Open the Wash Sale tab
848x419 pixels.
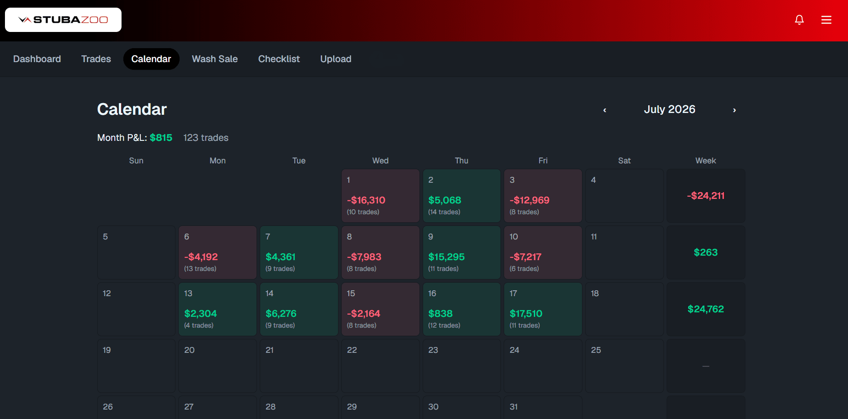(x=215, y=59)
